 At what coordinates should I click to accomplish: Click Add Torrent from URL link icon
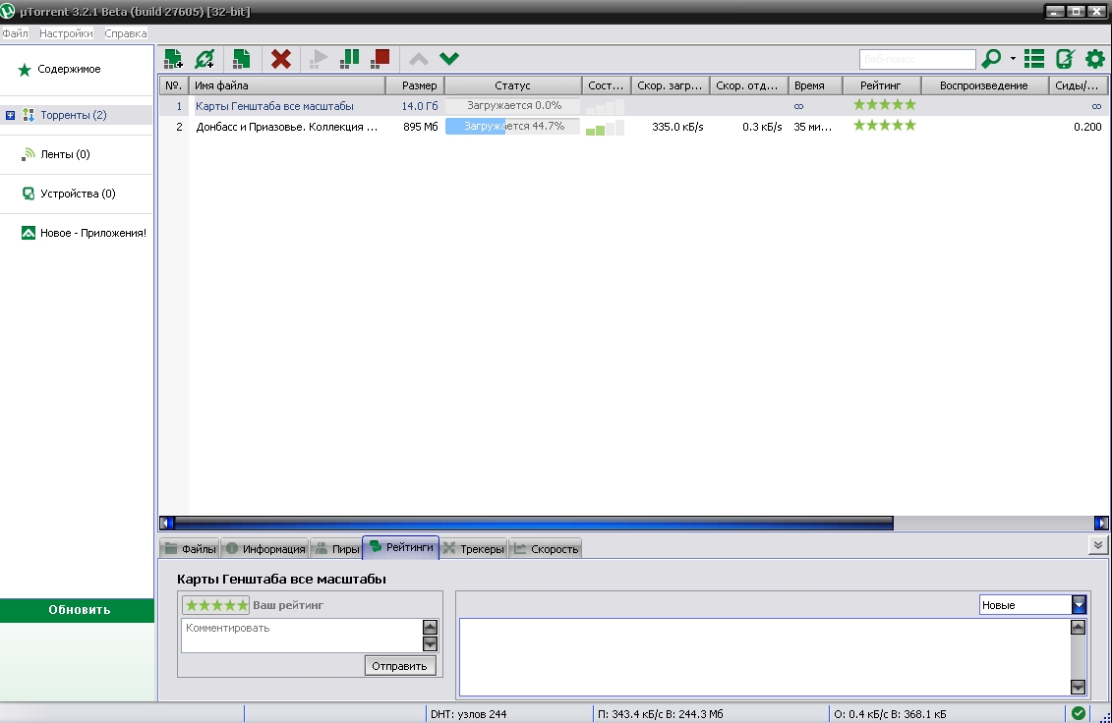[x=205, y=59]
